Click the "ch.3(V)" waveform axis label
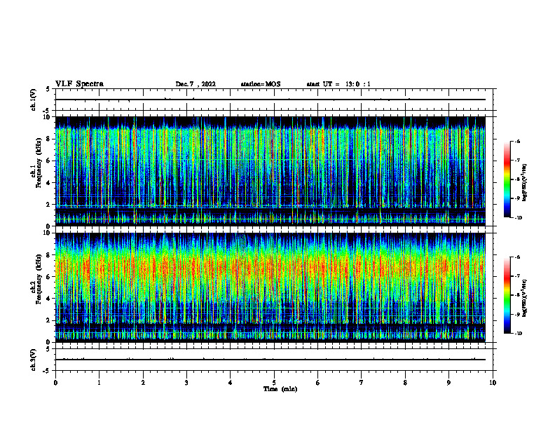555x429 pixels. tap(34, 360)
